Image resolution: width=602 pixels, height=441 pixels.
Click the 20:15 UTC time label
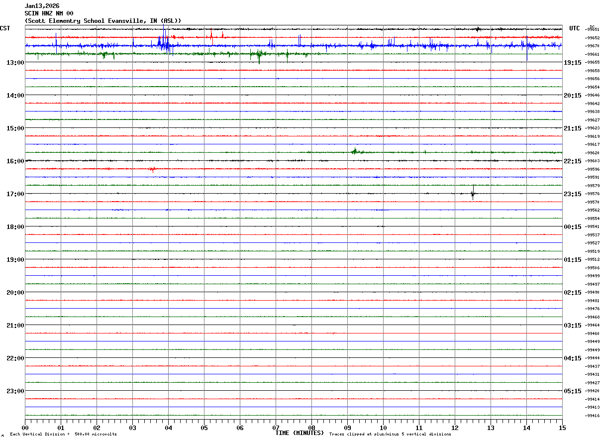tap(573, 96)
